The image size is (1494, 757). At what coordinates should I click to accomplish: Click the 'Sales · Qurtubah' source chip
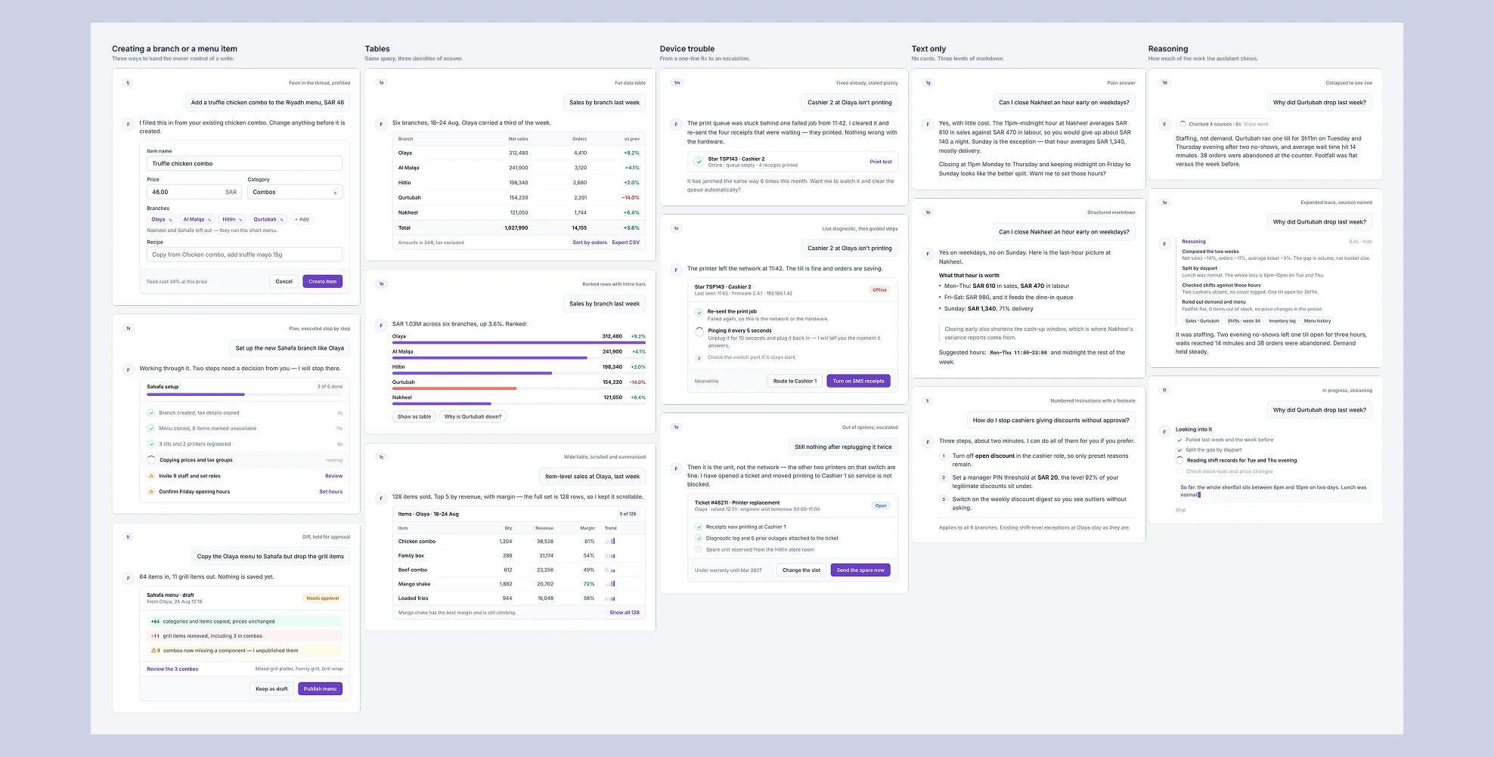point(1202,320)
